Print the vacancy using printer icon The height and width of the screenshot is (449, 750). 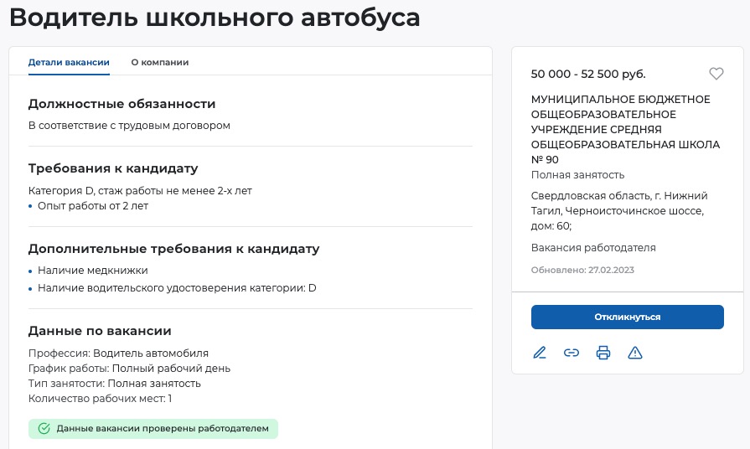click(603, 353)
